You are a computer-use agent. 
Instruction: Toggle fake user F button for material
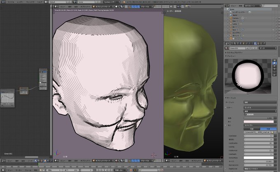tap(250, 48)
